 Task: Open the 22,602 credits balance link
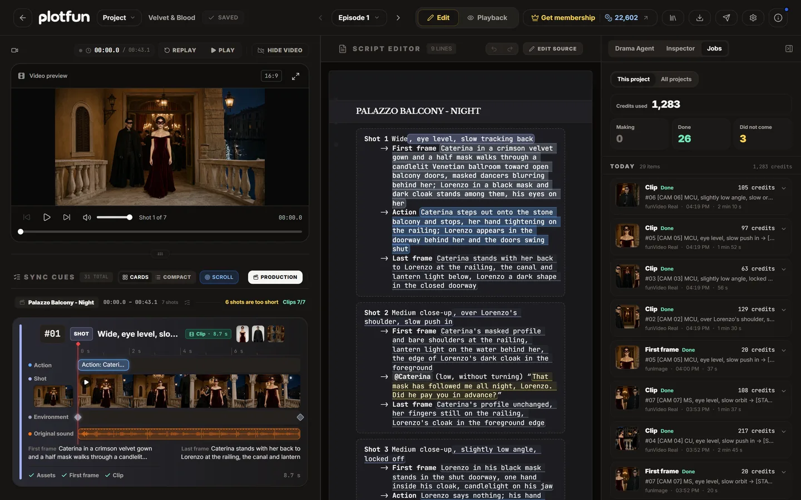point(626,18)
